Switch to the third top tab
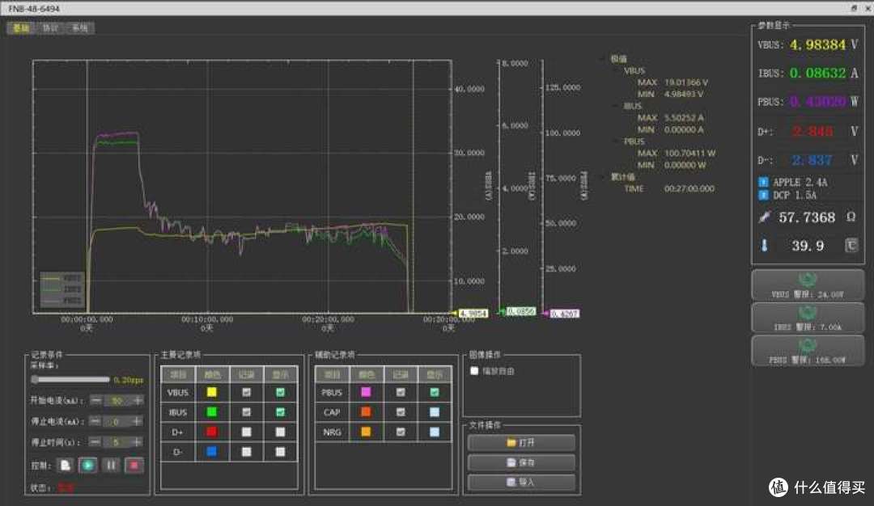This screenshot has height=506, width=874. [79, 27]
